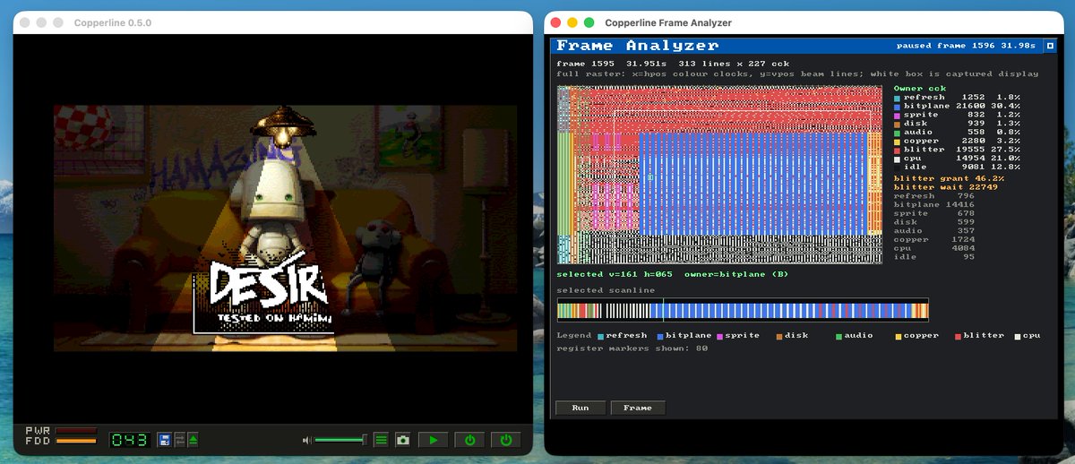
Task: Click the audio swatch in Owner cck list
Action: coord(897,133)
